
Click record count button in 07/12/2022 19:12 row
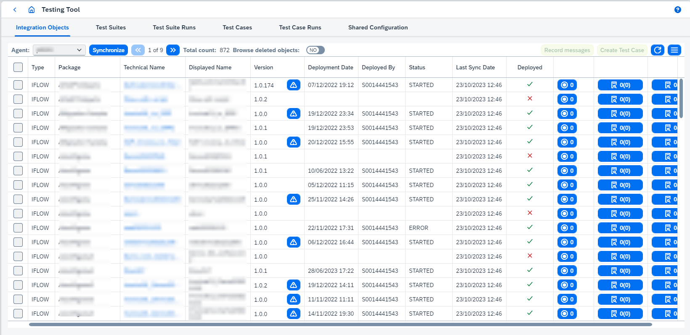[x=567, y=85]
